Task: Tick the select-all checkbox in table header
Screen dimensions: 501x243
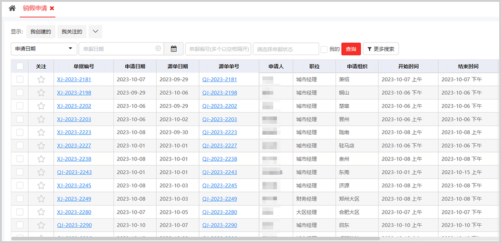Action: [20, 66]
